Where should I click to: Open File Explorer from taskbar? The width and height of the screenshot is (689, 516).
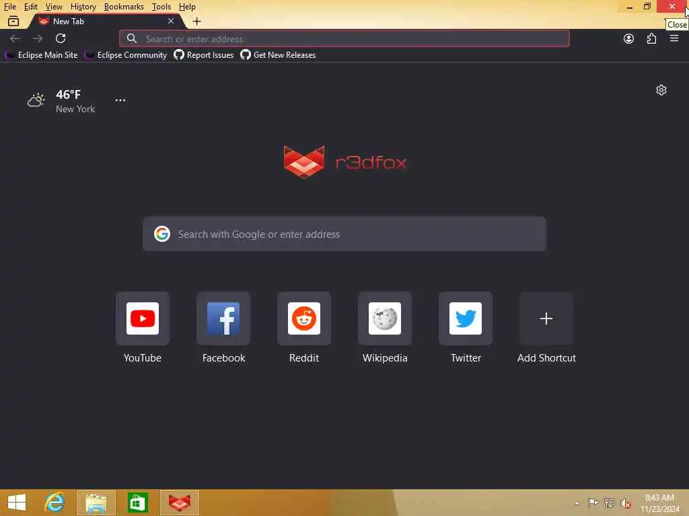point(96,503)
